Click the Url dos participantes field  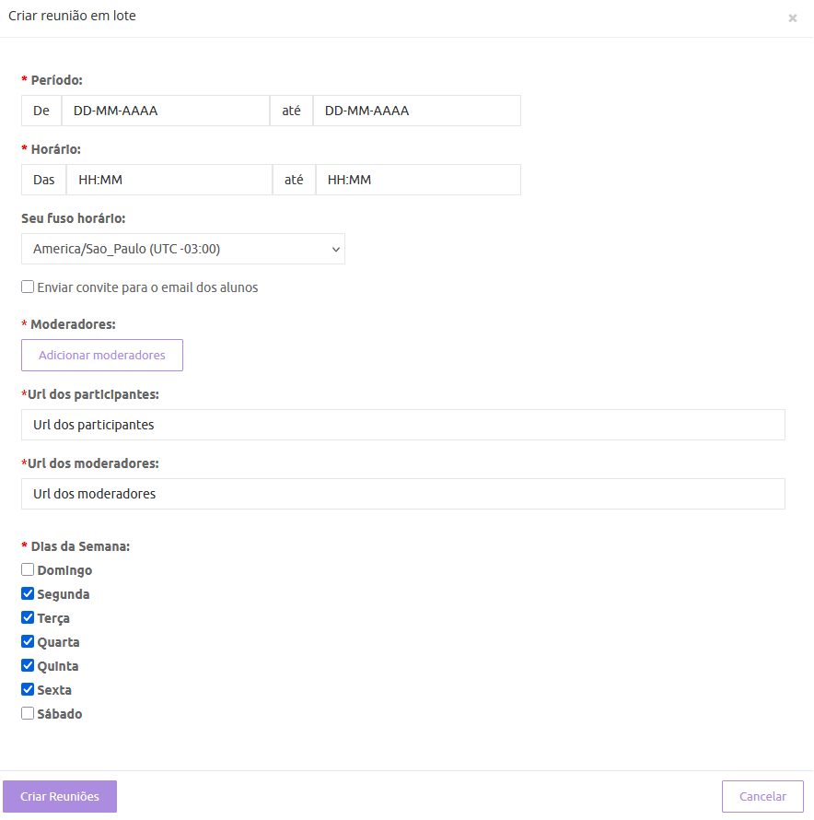[x=402, y=425]
